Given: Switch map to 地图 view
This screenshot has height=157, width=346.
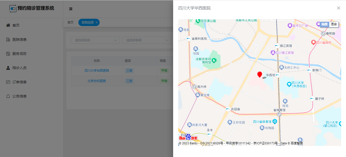Looking at the screenshot, I should coord(324,24).
